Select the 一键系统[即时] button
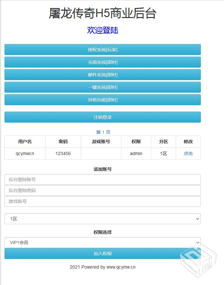The height and width of the screenshot is (285, 224). tap(102, 87)
